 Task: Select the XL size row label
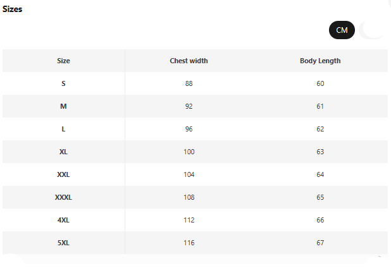click(x=63, y=152)
